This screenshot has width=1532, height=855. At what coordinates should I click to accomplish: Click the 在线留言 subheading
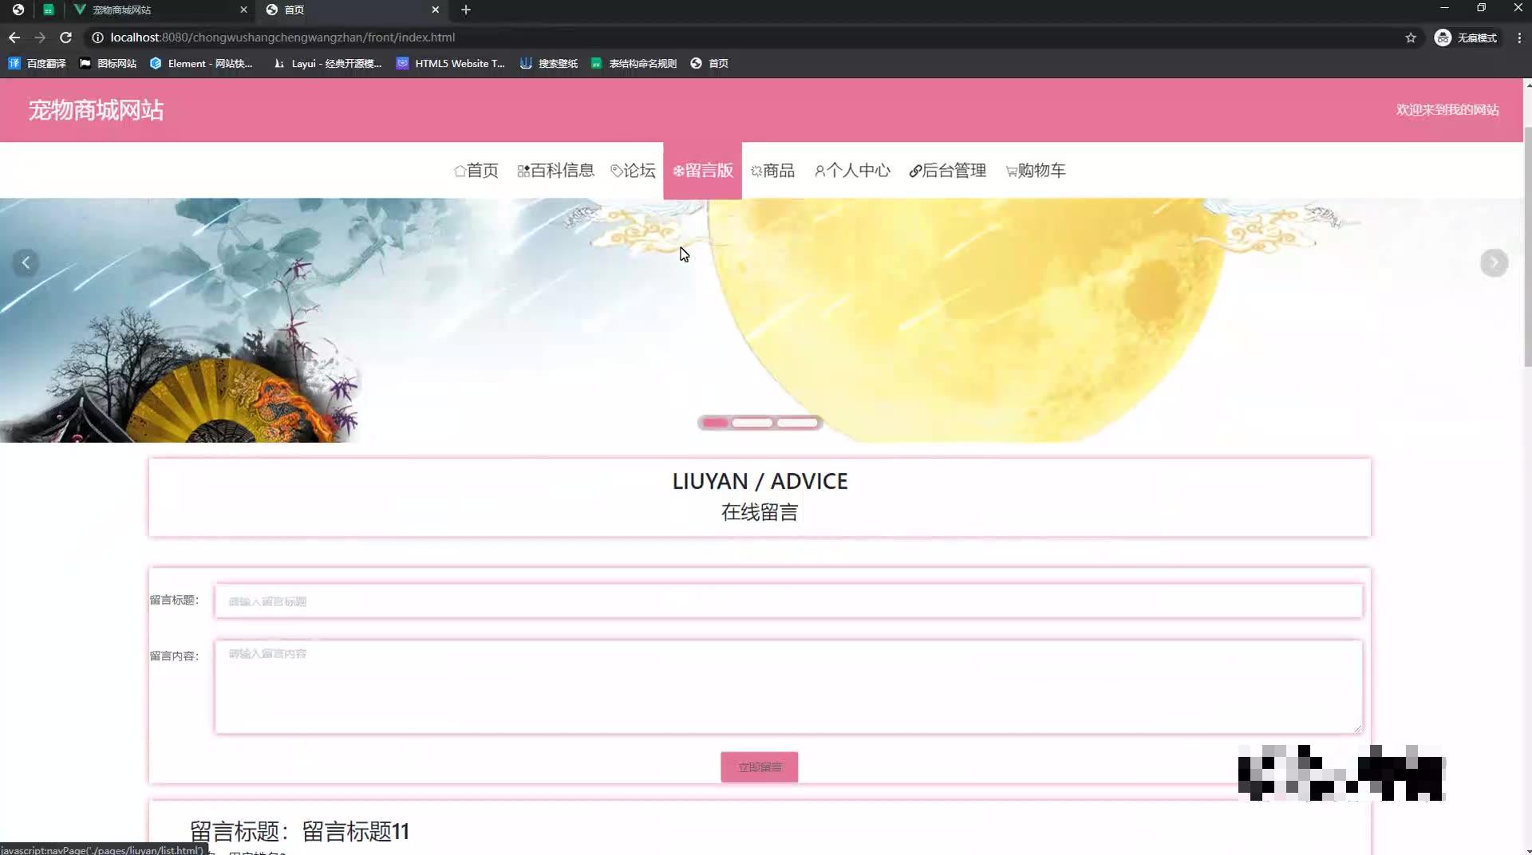(760, 512)
